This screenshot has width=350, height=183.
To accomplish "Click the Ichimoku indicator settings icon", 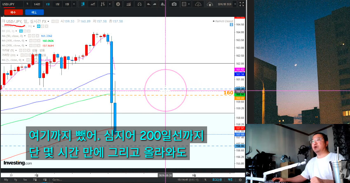I will point(43,26).
